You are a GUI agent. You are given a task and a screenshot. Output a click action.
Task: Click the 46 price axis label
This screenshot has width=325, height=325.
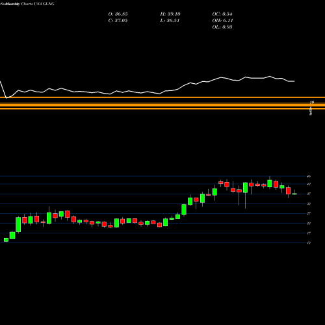click(309, 176)
